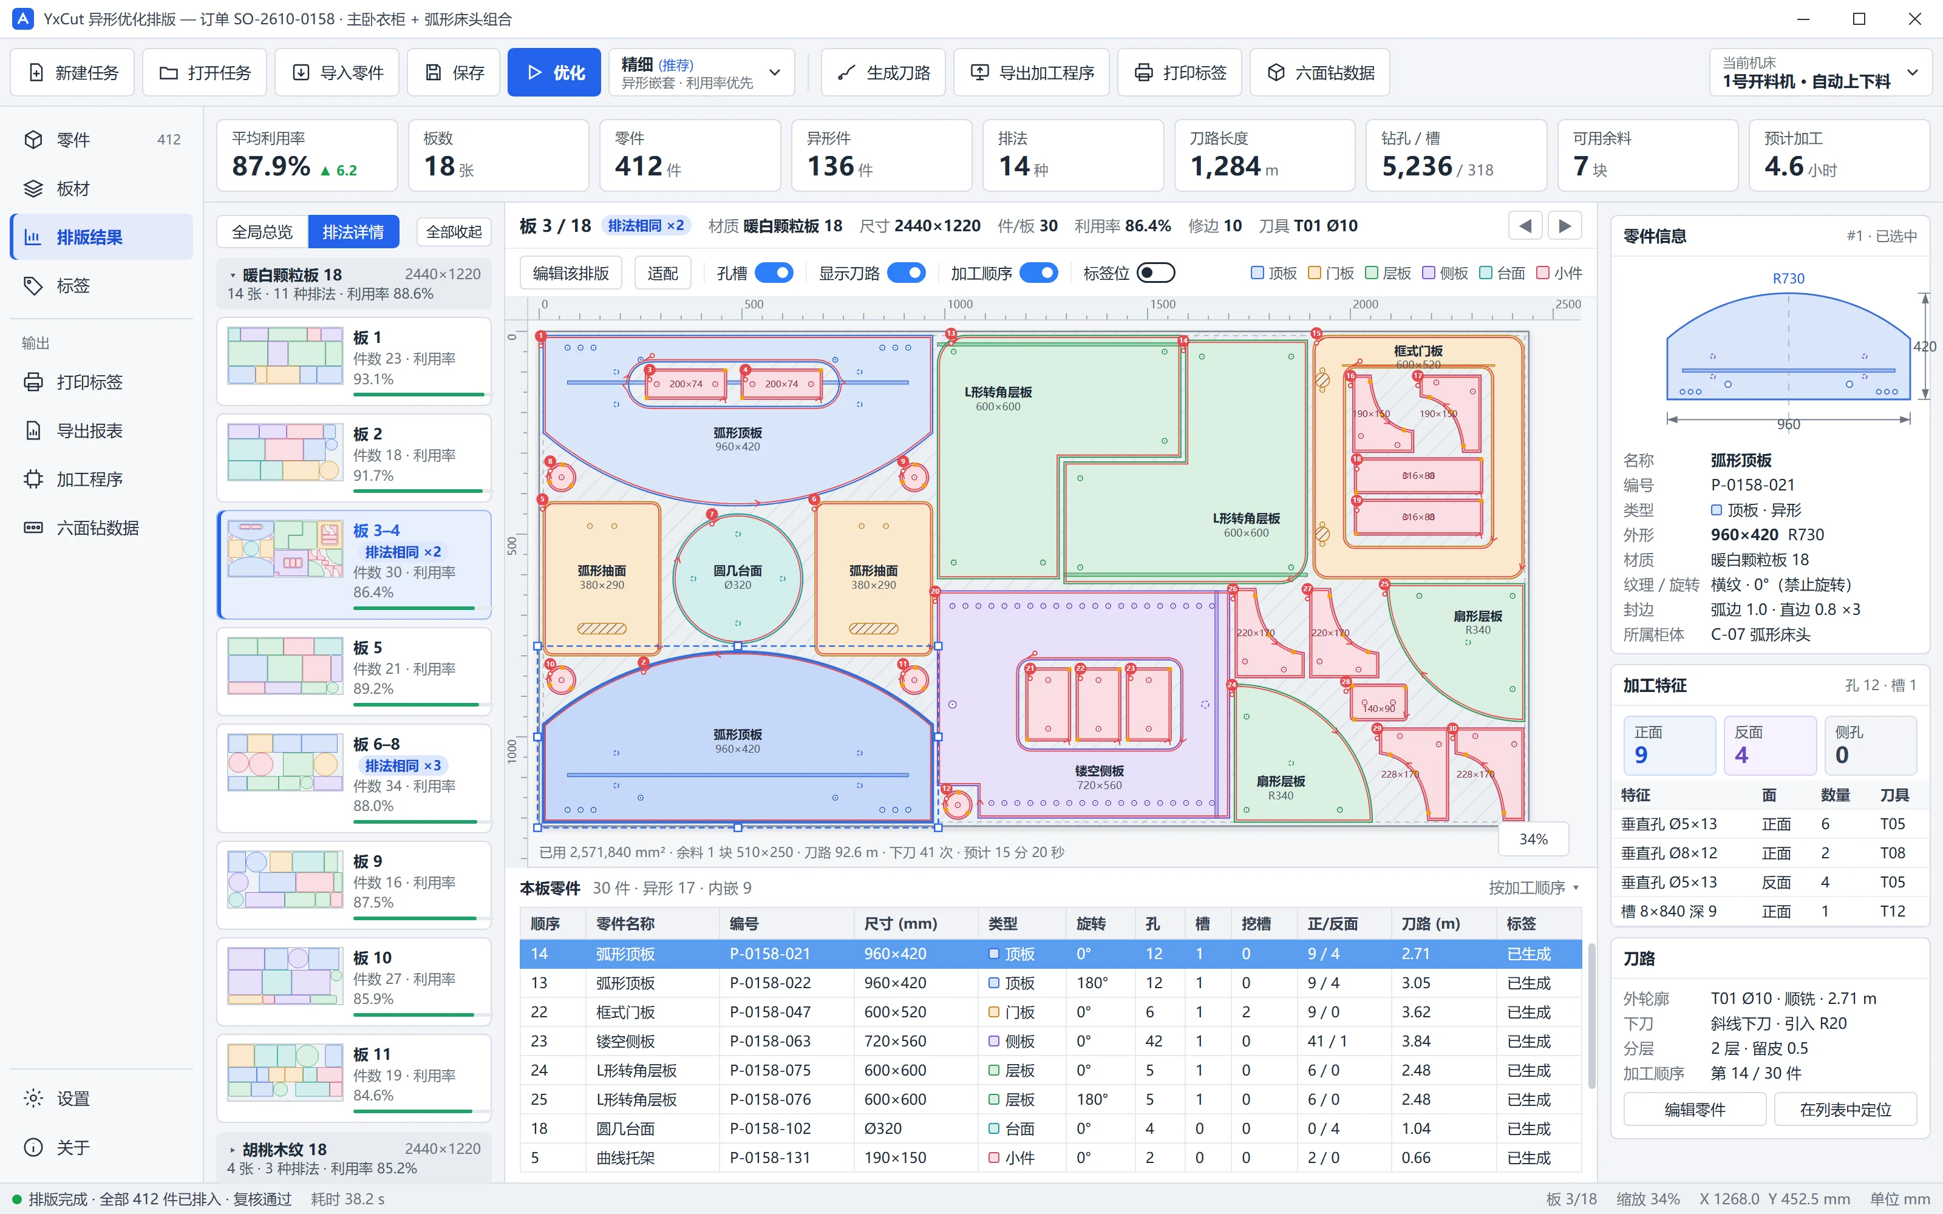Enable the 标签位 toggle
1943x1214 pixels.
pyautogui.click(x=1156, y=273)
